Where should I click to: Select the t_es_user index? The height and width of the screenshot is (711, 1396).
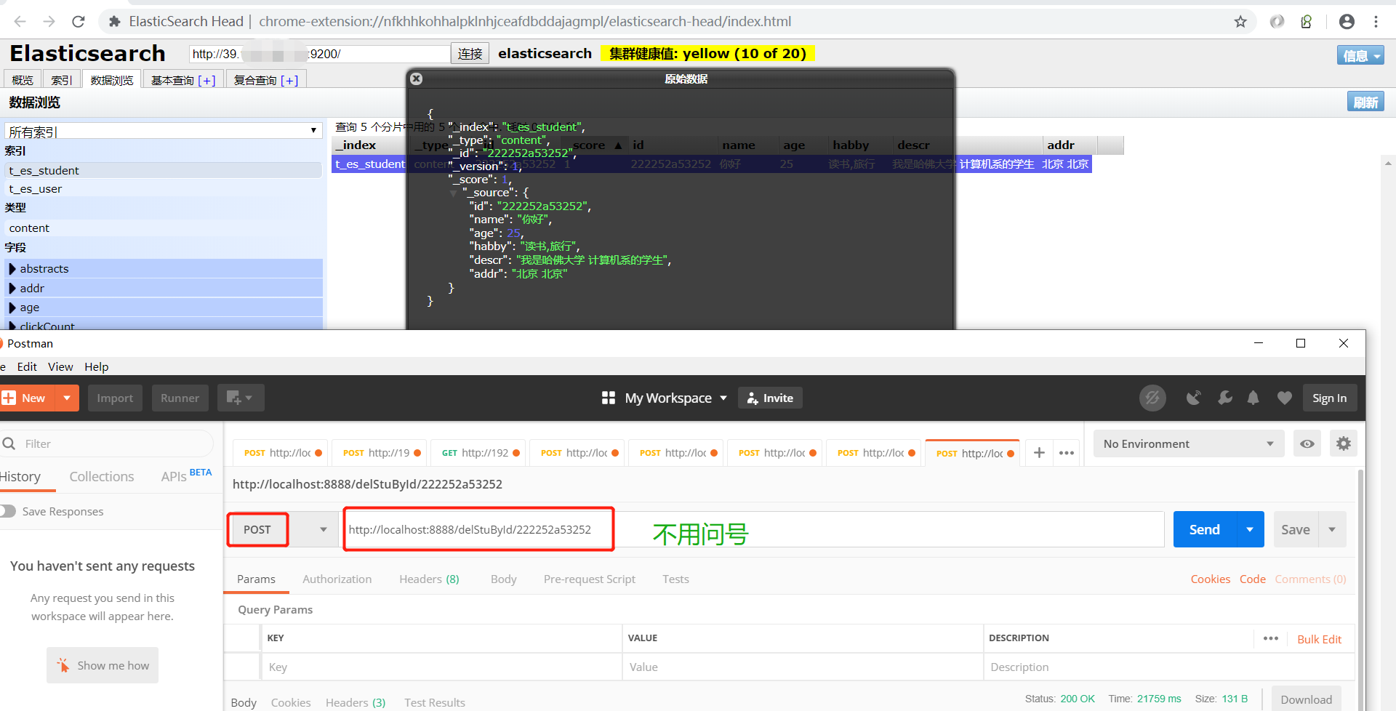pyautogui.click(x=164, y=188)
